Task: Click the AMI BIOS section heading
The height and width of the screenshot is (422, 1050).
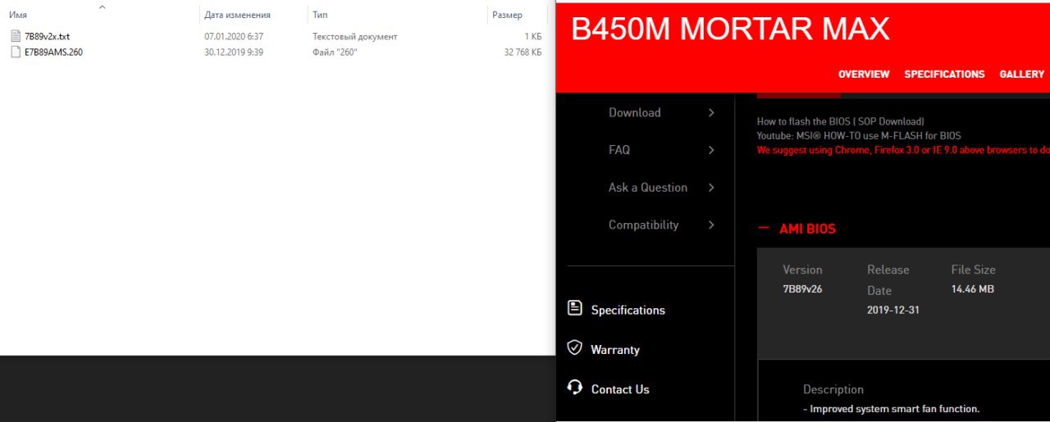Action: [807, 229]
